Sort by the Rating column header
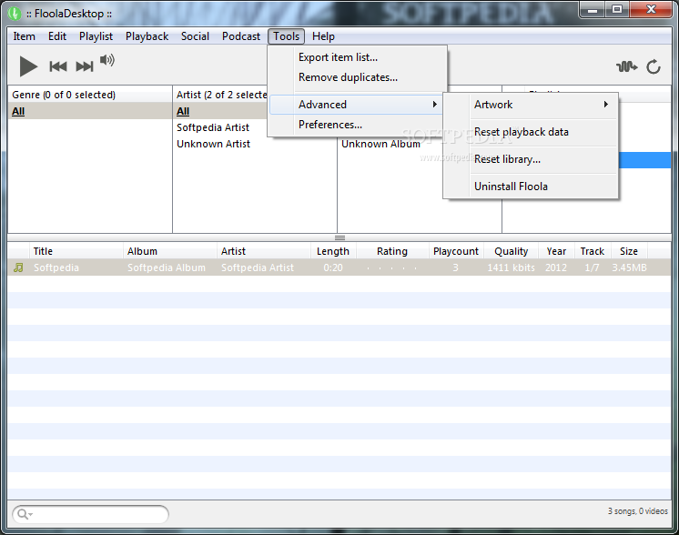Viewport: 679px width, 535px height. [392, 251]
